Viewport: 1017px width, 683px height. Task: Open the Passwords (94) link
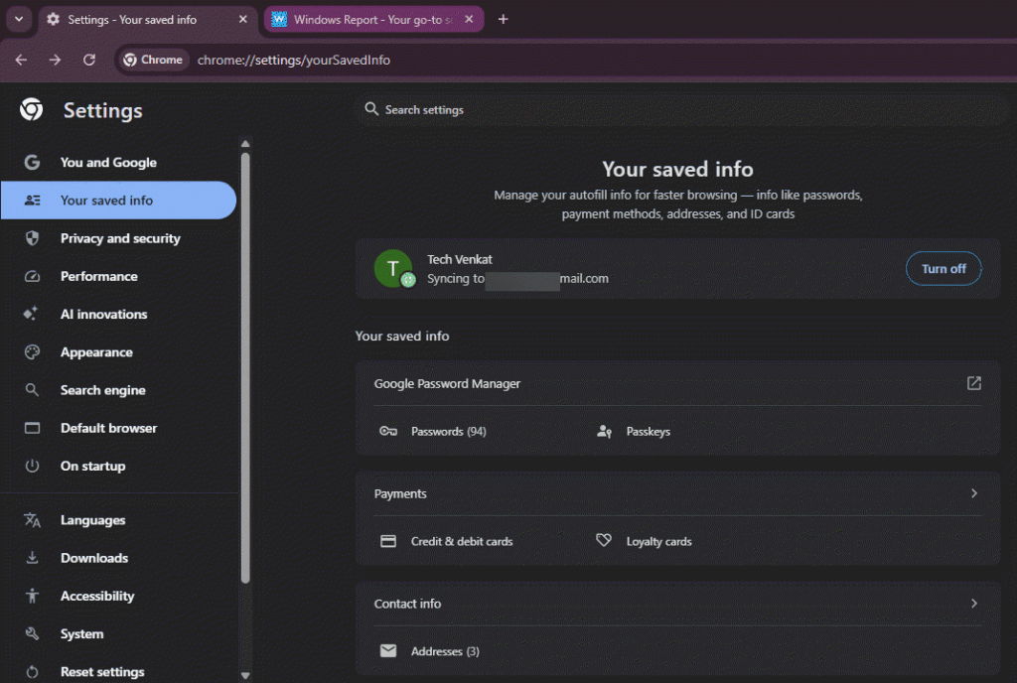point(448,432)
